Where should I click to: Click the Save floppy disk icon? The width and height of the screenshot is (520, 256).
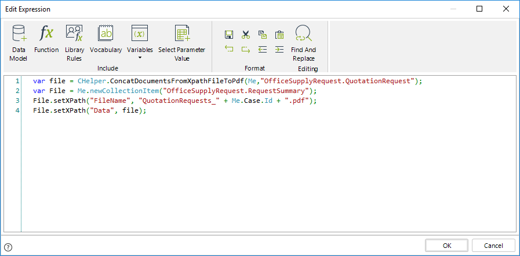229,35
